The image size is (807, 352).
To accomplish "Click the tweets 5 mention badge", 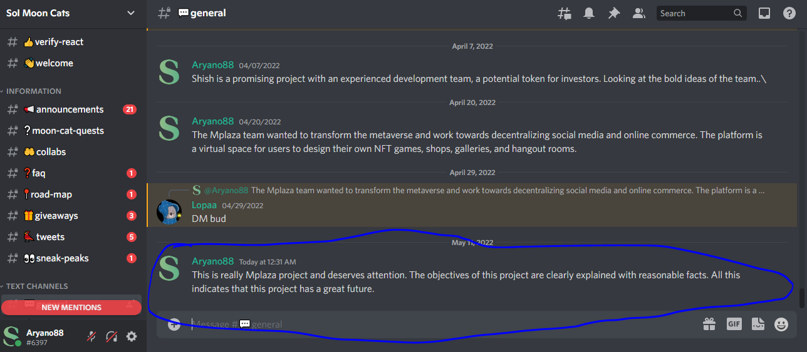I will [x=131, y=237].
